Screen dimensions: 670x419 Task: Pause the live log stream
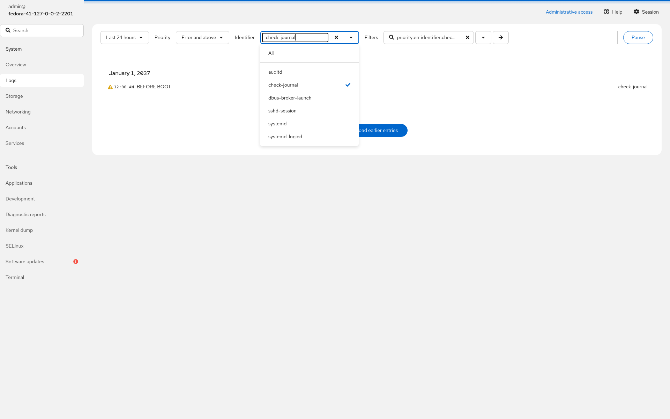click(638, 37)
